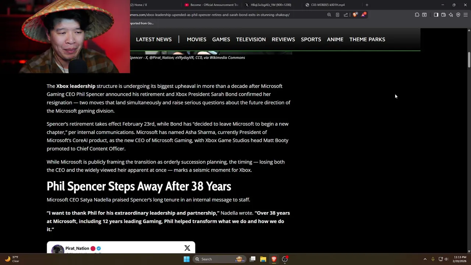The height and width of the screenshot is (265, 471).
Task: Open Brave Rewards triangle icon
Action: pyautogui.click(x=364, y=14)
